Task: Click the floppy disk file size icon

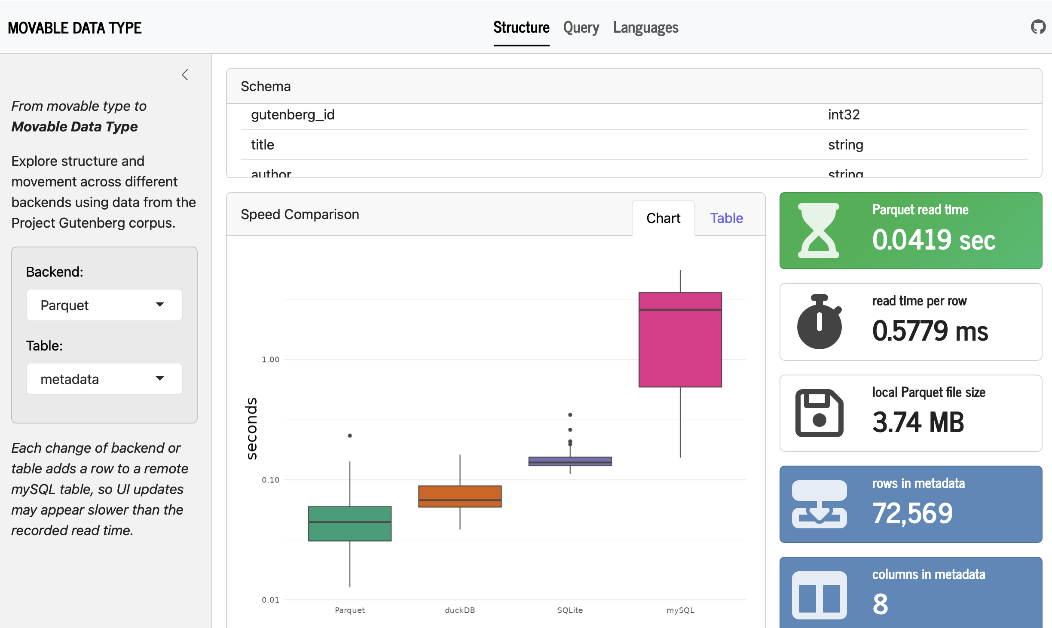Action: tap(819, 413)
